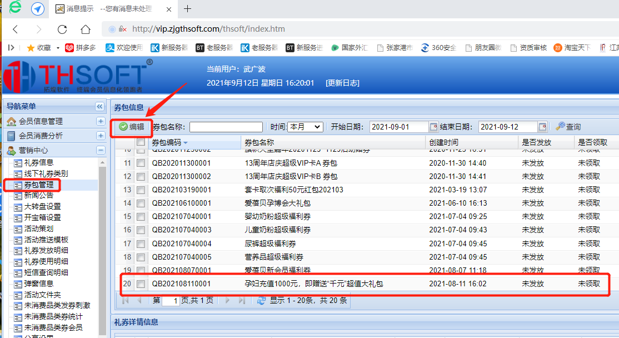The height and width of the screenshot is (338, 619).
Task: Open 线下礼券类别 menu item
Action: click(x=46, y=174)
